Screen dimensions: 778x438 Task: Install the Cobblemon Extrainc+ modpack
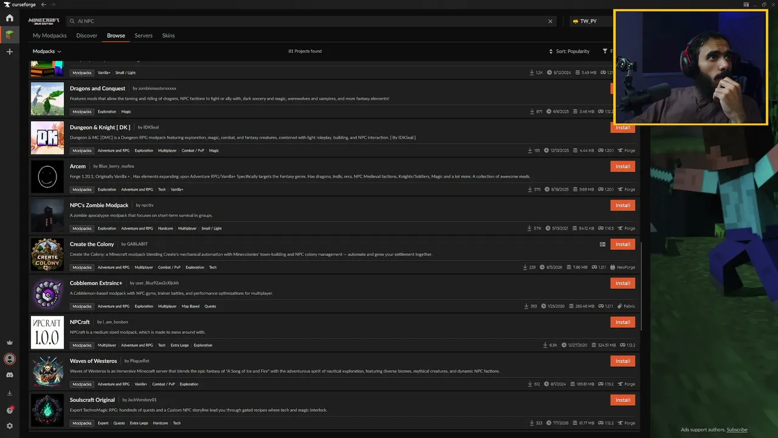pyautogui.click(x=622, y=283)
